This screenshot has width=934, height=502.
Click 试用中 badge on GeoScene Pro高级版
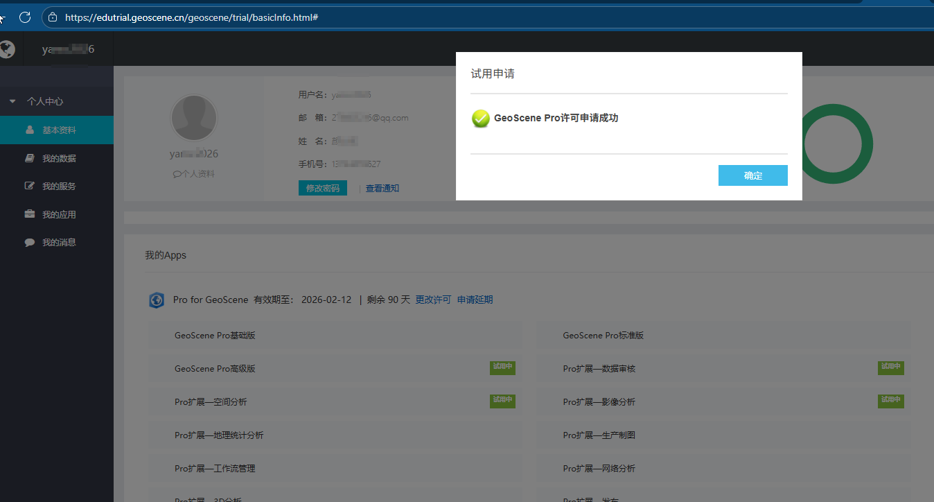[x=502, y=367]
